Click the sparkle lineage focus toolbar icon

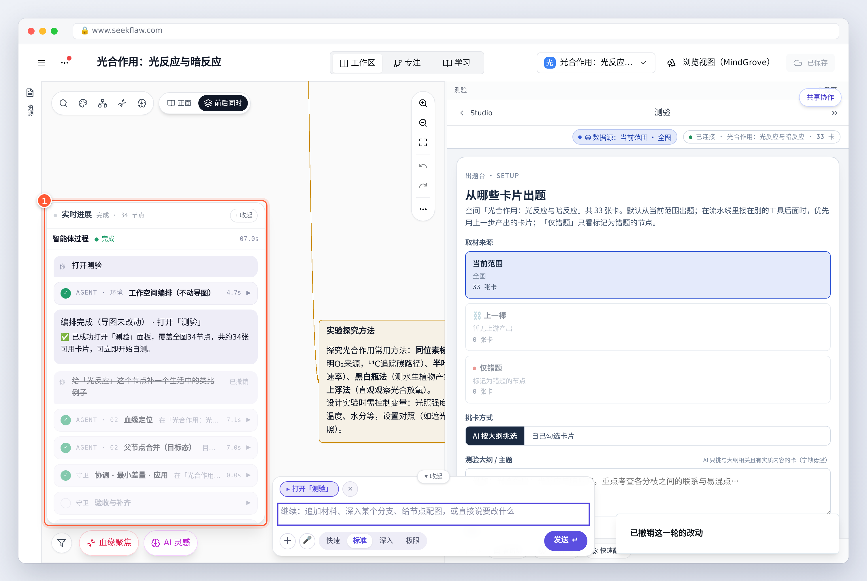[x=122, y=103]
